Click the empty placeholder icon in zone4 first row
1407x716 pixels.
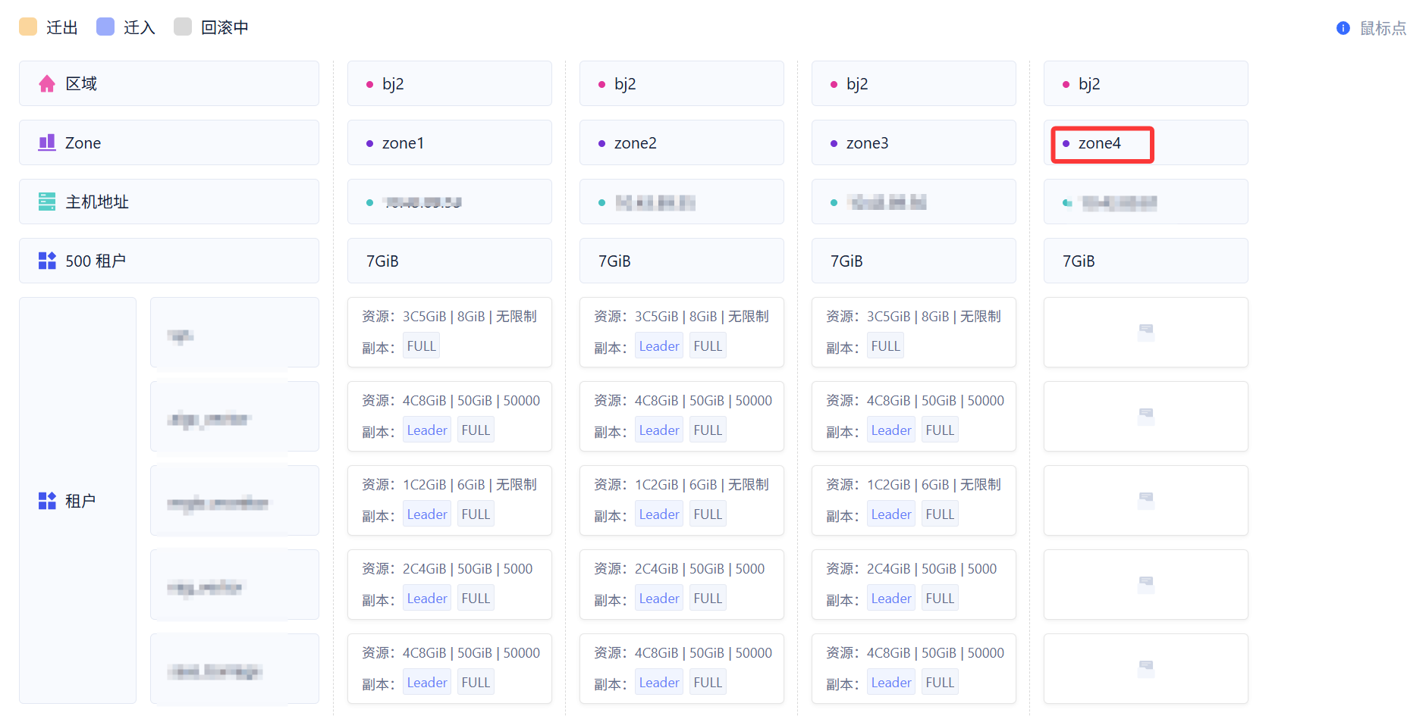(x=1145, y=332)
